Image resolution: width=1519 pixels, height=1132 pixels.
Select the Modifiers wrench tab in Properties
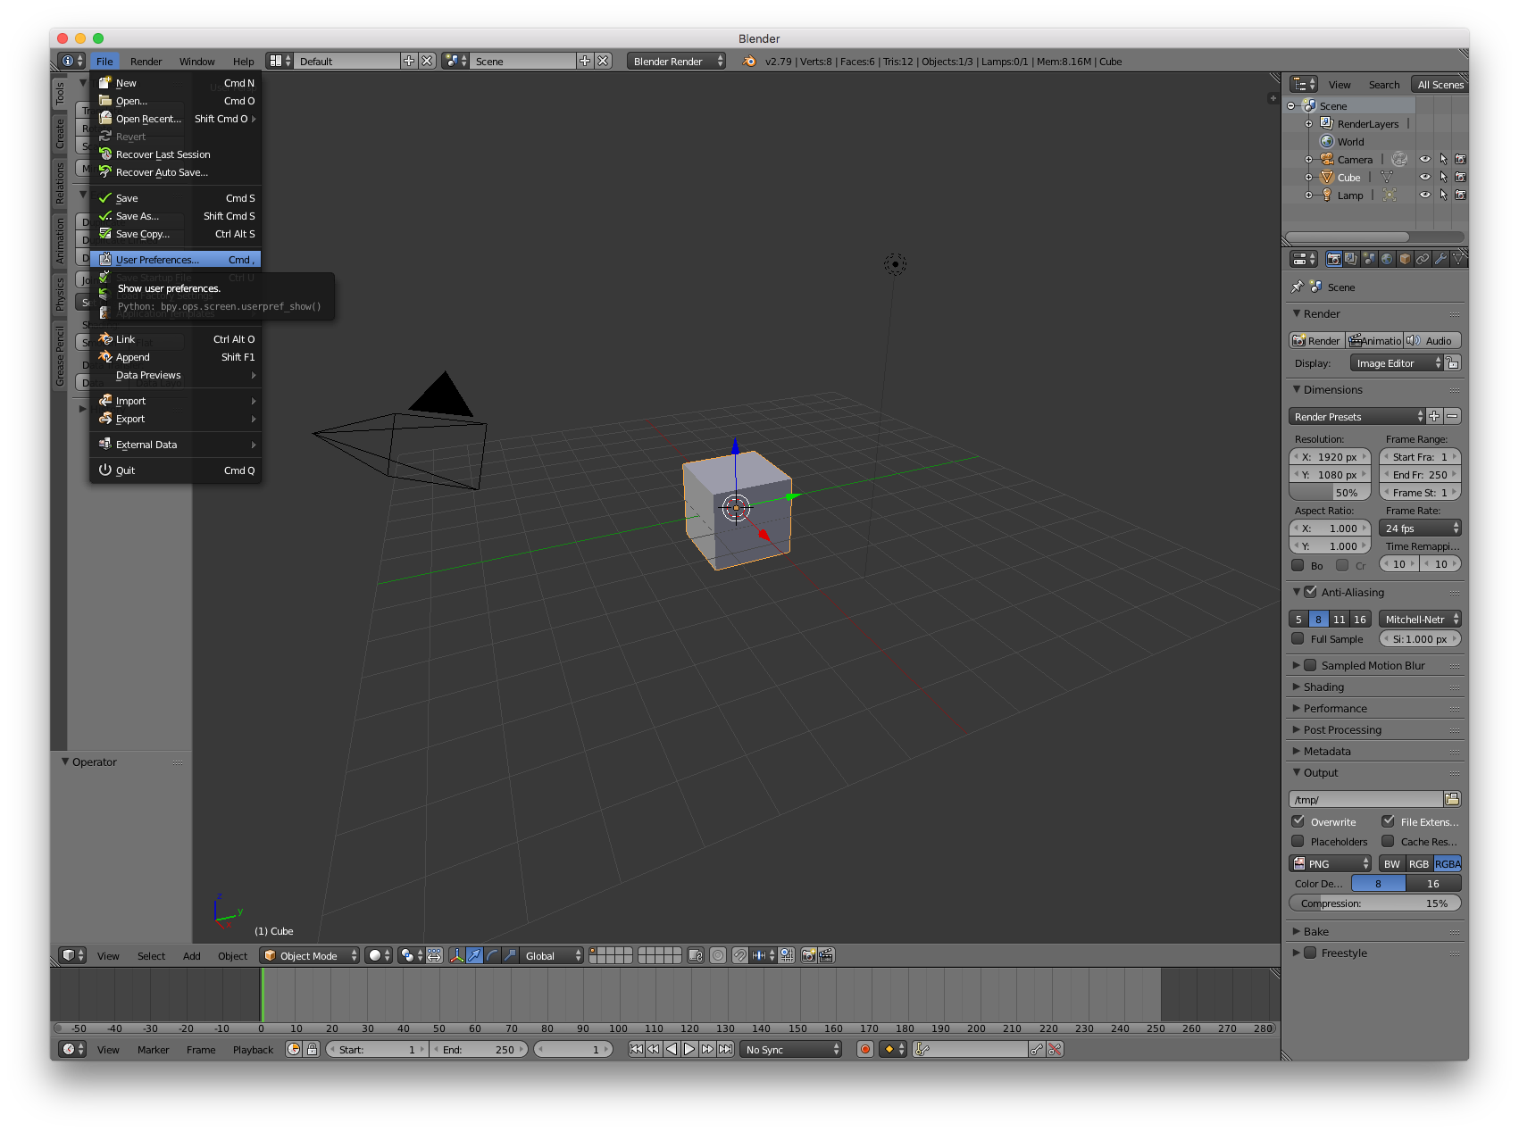coord(1440,259)
